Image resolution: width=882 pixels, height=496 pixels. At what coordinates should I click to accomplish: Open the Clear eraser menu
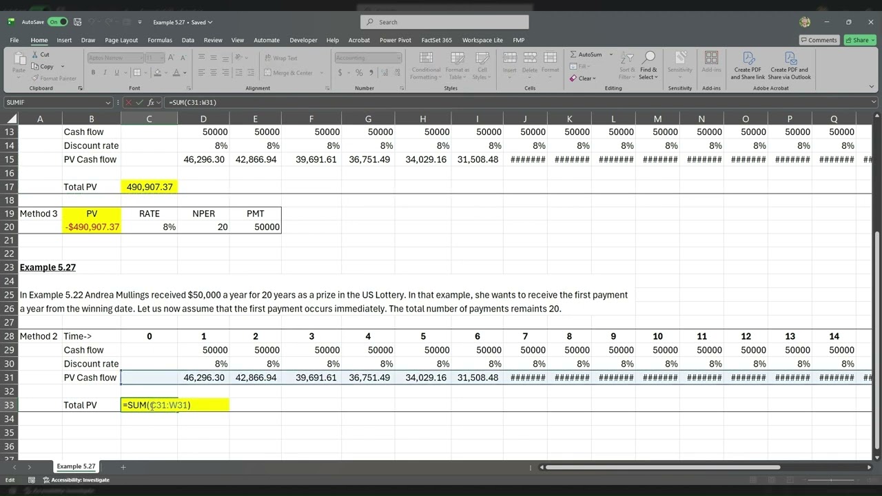pyautogui.click(x=582, y=79)
